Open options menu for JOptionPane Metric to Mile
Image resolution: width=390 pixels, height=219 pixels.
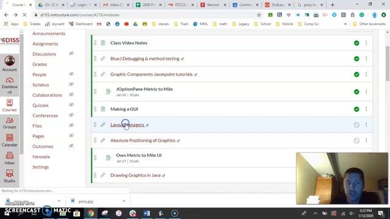click(366, 92)
